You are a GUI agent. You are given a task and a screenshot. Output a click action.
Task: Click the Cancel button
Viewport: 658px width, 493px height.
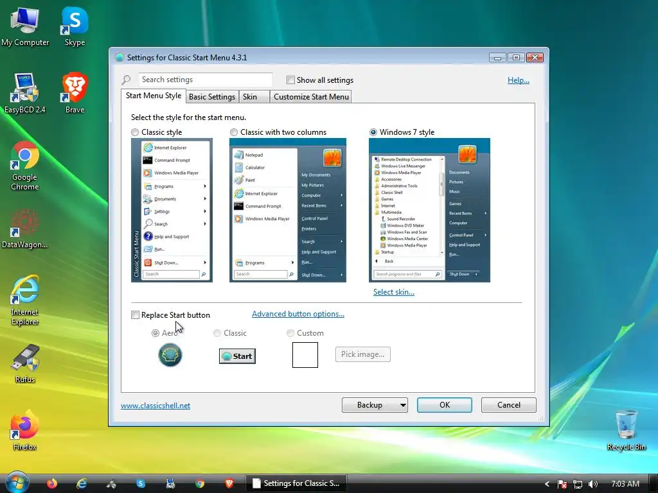(x=509, y=405)
